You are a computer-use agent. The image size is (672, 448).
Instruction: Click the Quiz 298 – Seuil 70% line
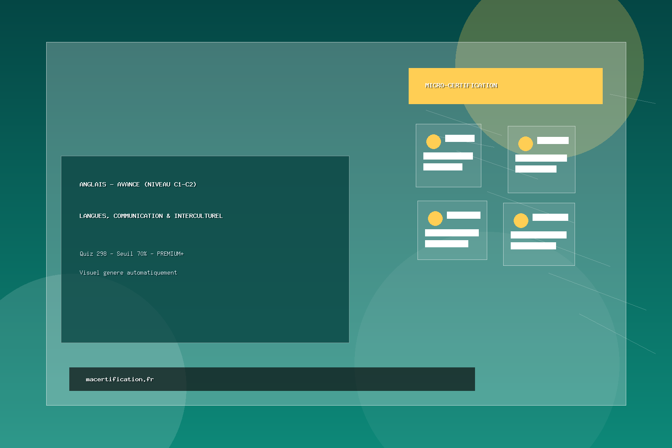click(x=113, y=254)
